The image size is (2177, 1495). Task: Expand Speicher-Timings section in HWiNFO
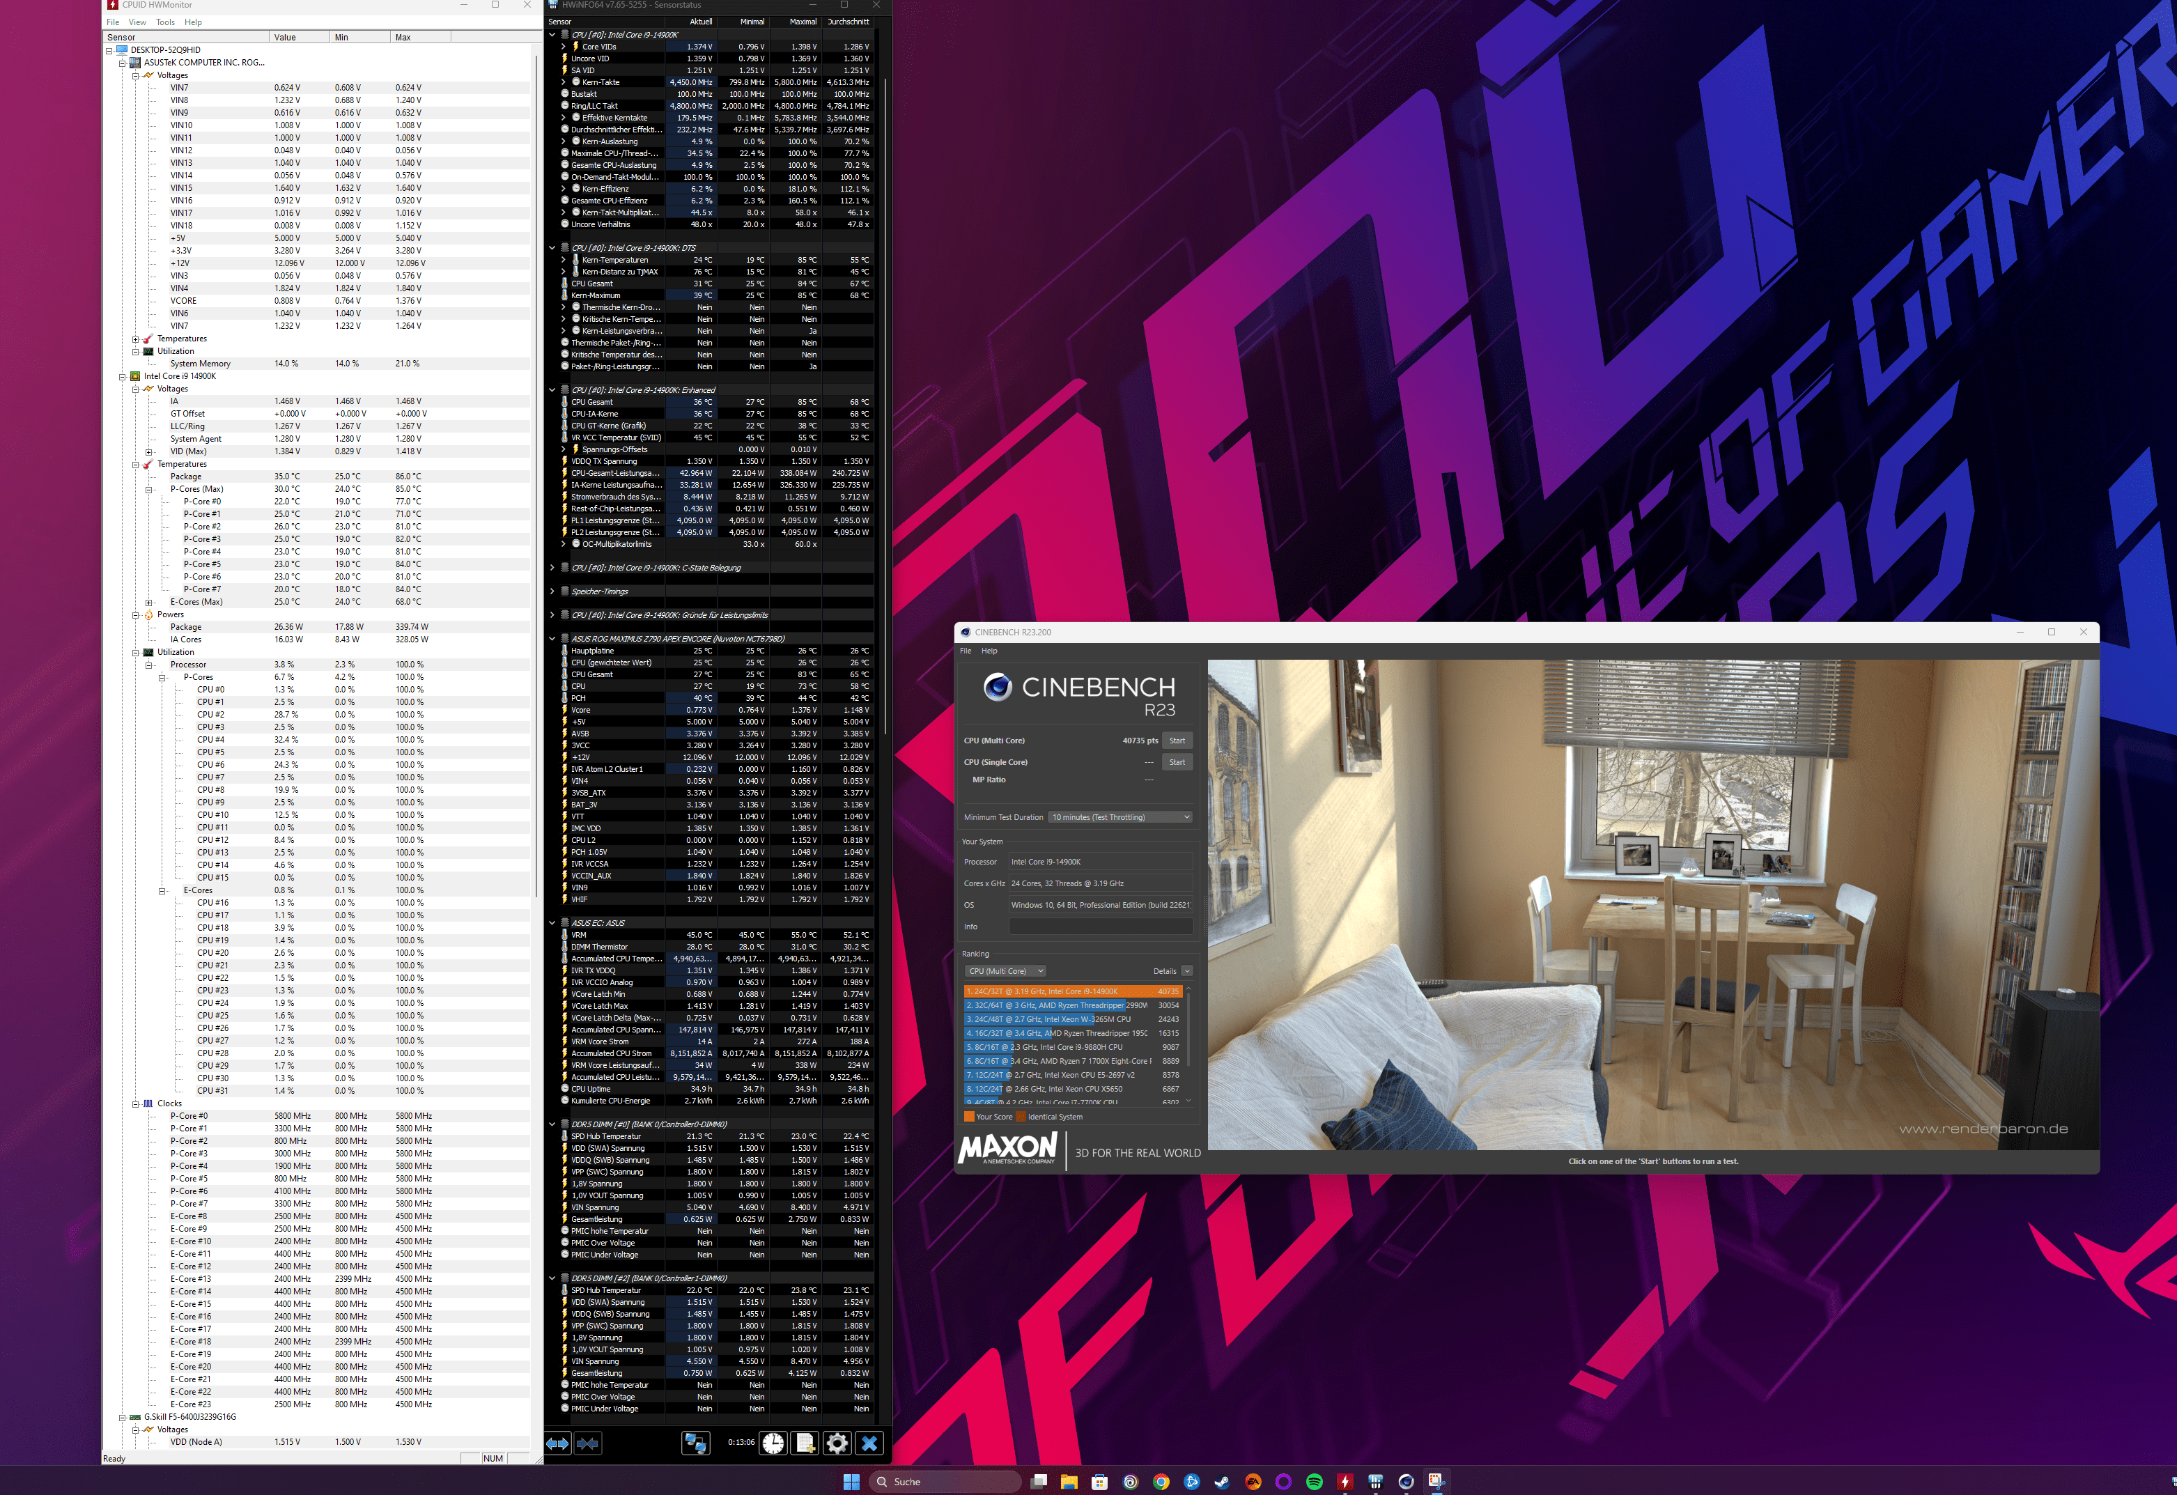tap(552, 591)
